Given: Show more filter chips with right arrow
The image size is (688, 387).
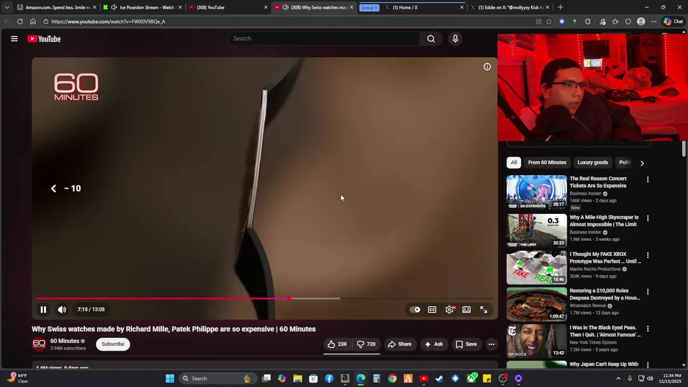Looking at the screenshot, I should coord(642,163).
